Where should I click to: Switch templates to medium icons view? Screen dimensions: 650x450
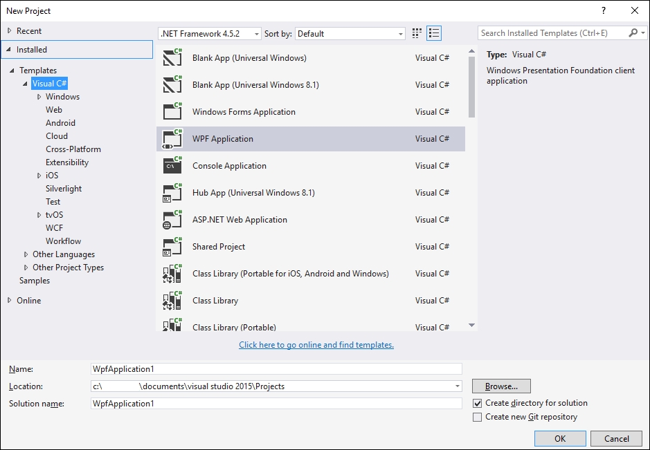coord(416,32)
